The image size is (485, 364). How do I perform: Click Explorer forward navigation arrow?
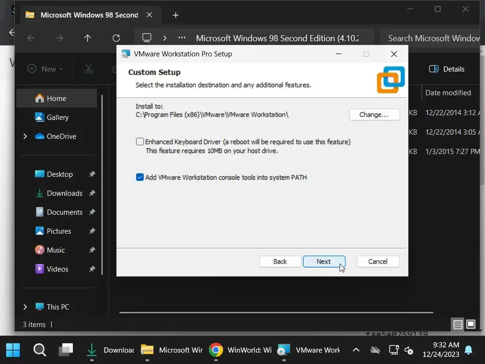[x=59, y=38]
